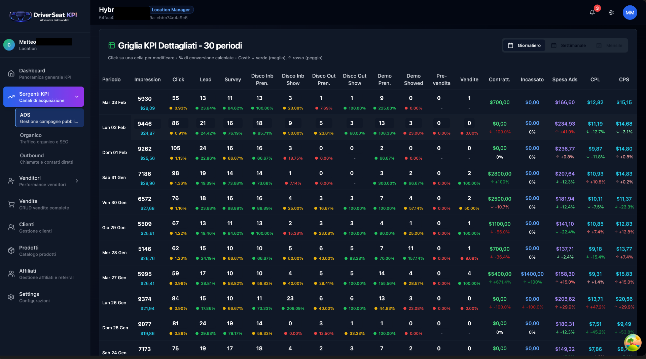
Task: Open the MM avatar profile menu
Action: point(630,12)
